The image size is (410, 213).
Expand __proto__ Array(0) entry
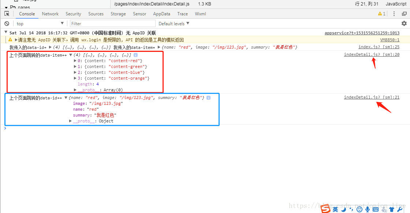75,90
